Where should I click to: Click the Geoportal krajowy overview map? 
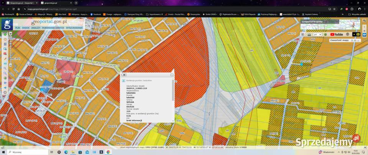click(330, 24)
